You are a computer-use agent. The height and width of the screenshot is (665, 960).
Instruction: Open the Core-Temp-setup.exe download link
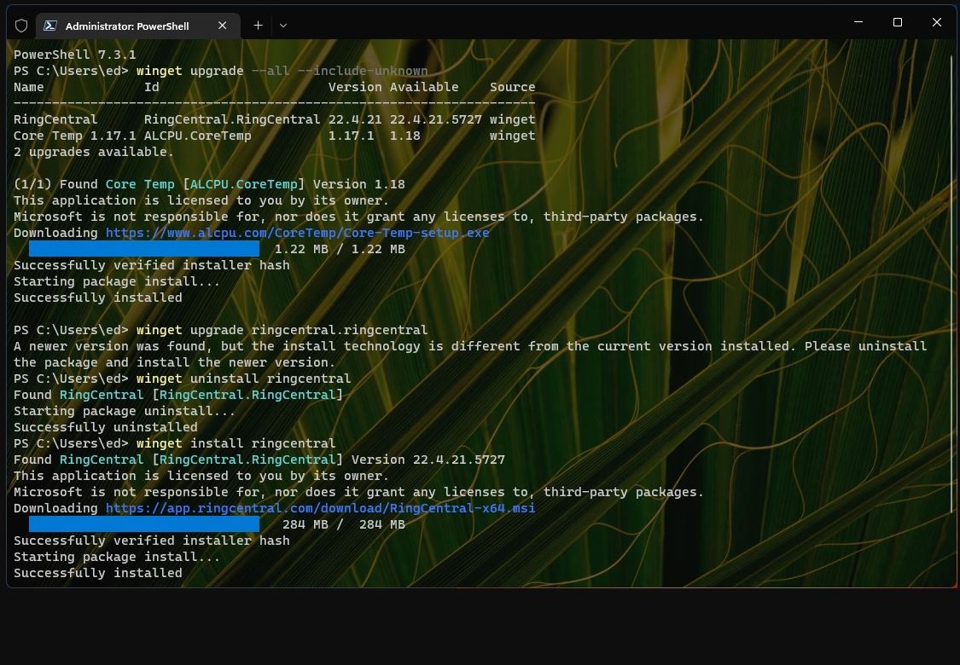pos(297,232)
